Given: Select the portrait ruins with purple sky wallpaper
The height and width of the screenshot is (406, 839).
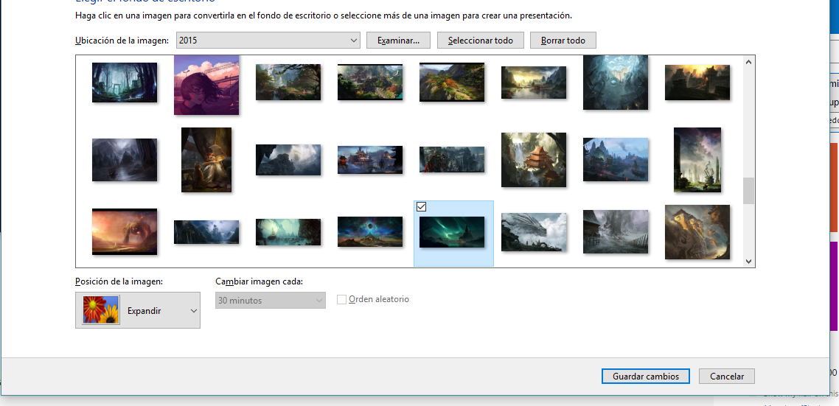Looking at the screenshot, I should click(x=697, y=159).
